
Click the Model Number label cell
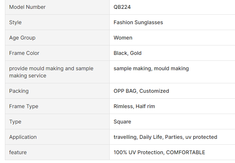pyautogui.click(x=27, y=7)
